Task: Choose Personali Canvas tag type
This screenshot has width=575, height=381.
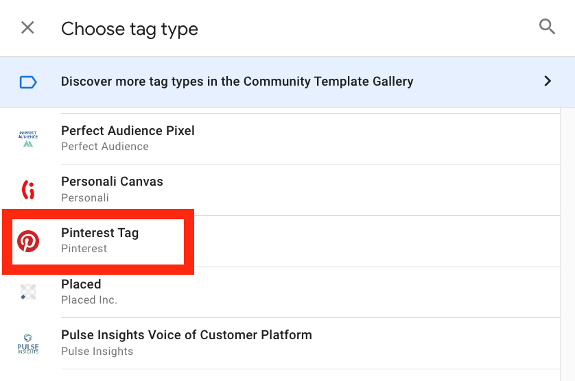Action: tap(112, 182)
